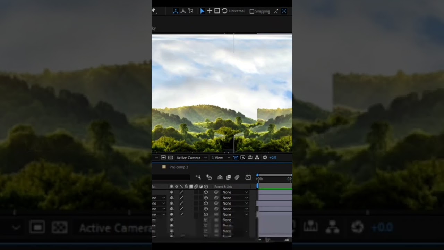Activate the blue Selection arrow tool
This screenshot has height=250, width=444.
click(x=202, y=11)
